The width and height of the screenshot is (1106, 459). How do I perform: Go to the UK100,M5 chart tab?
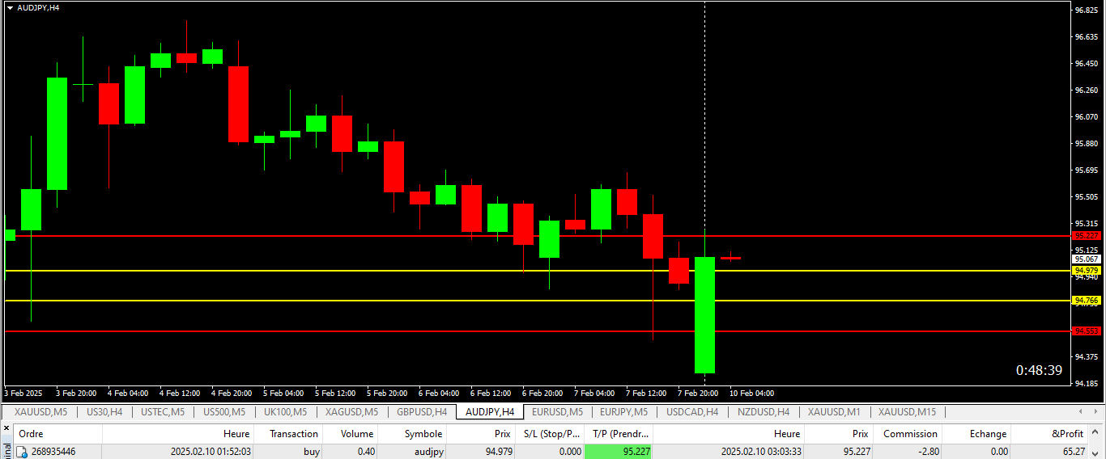[286, 412]
